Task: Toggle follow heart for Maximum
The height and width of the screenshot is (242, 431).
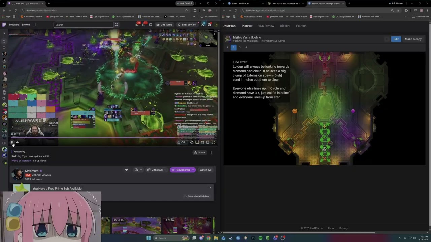Action: point(127,170)
